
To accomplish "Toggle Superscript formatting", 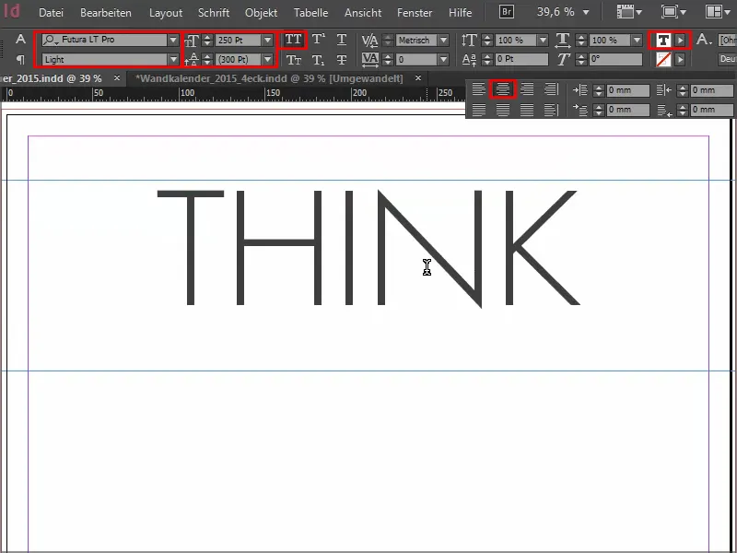I will (x=318, y=40).
